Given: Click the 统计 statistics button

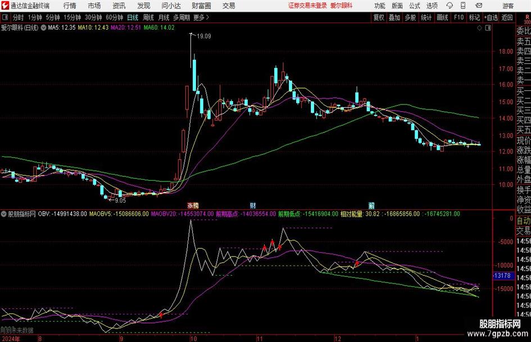Looking at the screenshot, I should point(426,17).
